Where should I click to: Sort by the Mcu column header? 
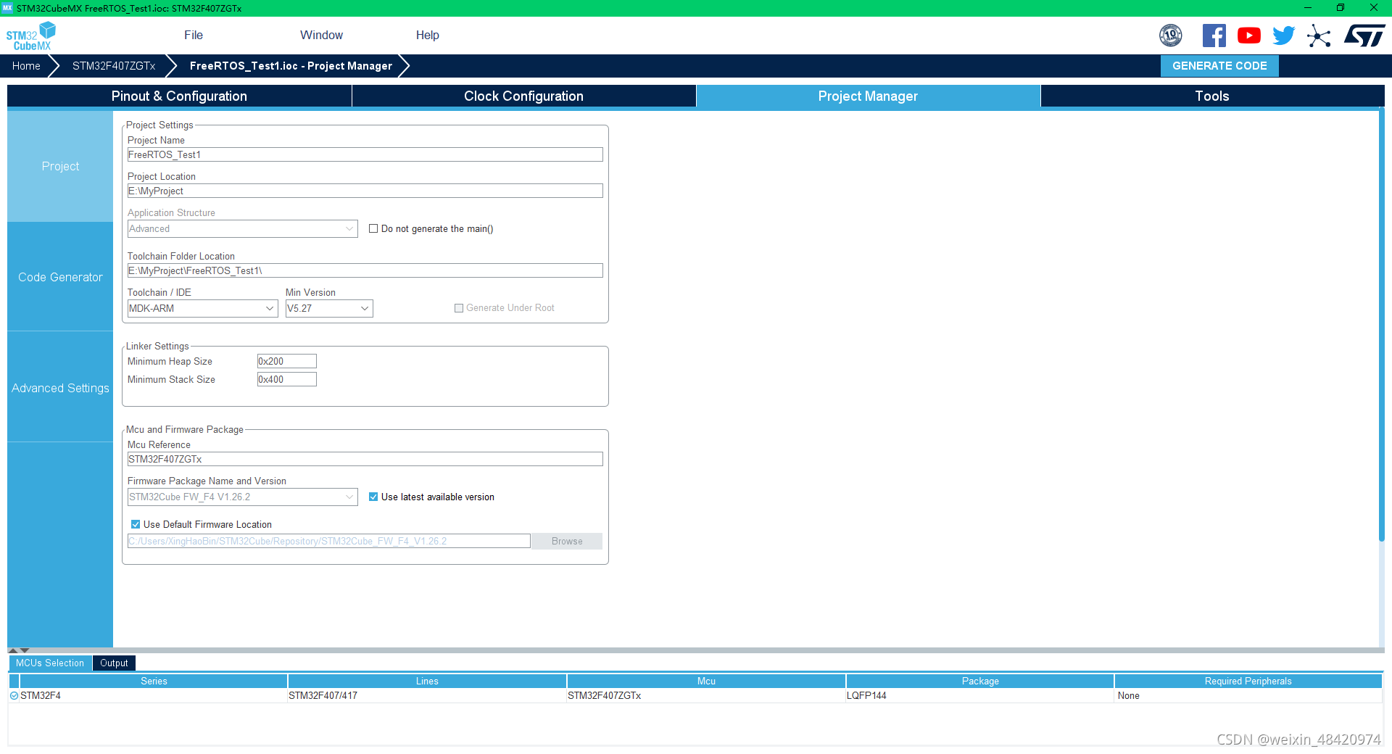coord(706,681)
